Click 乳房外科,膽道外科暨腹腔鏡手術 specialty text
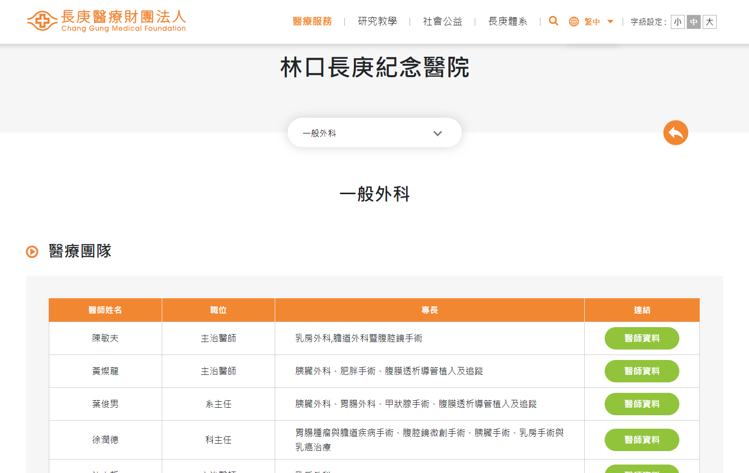The width and height of the screenshot is (749, 473). coord(359,339)
